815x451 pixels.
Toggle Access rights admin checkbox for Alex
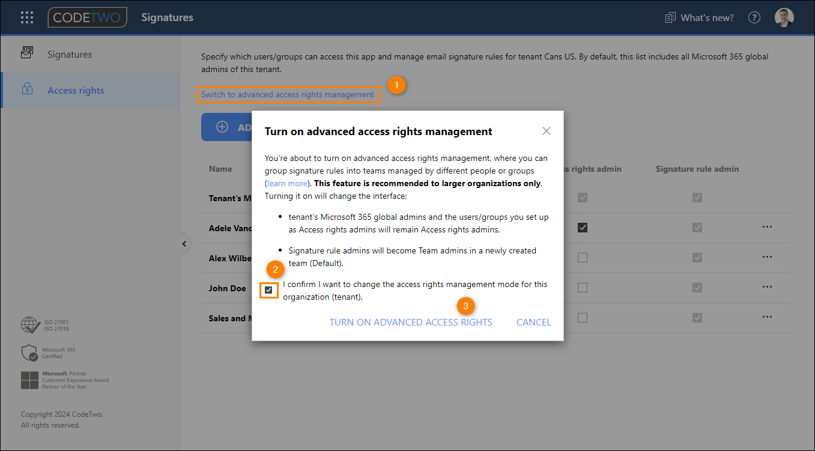coord(582,258)
